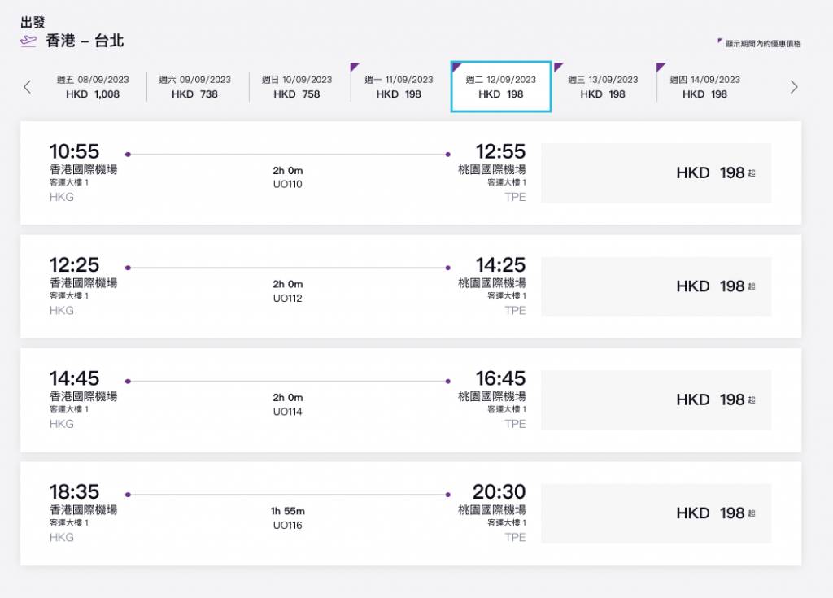833x598 pixels.
Task: Show later dates with right arrow
Action: [x=794, y=87]
